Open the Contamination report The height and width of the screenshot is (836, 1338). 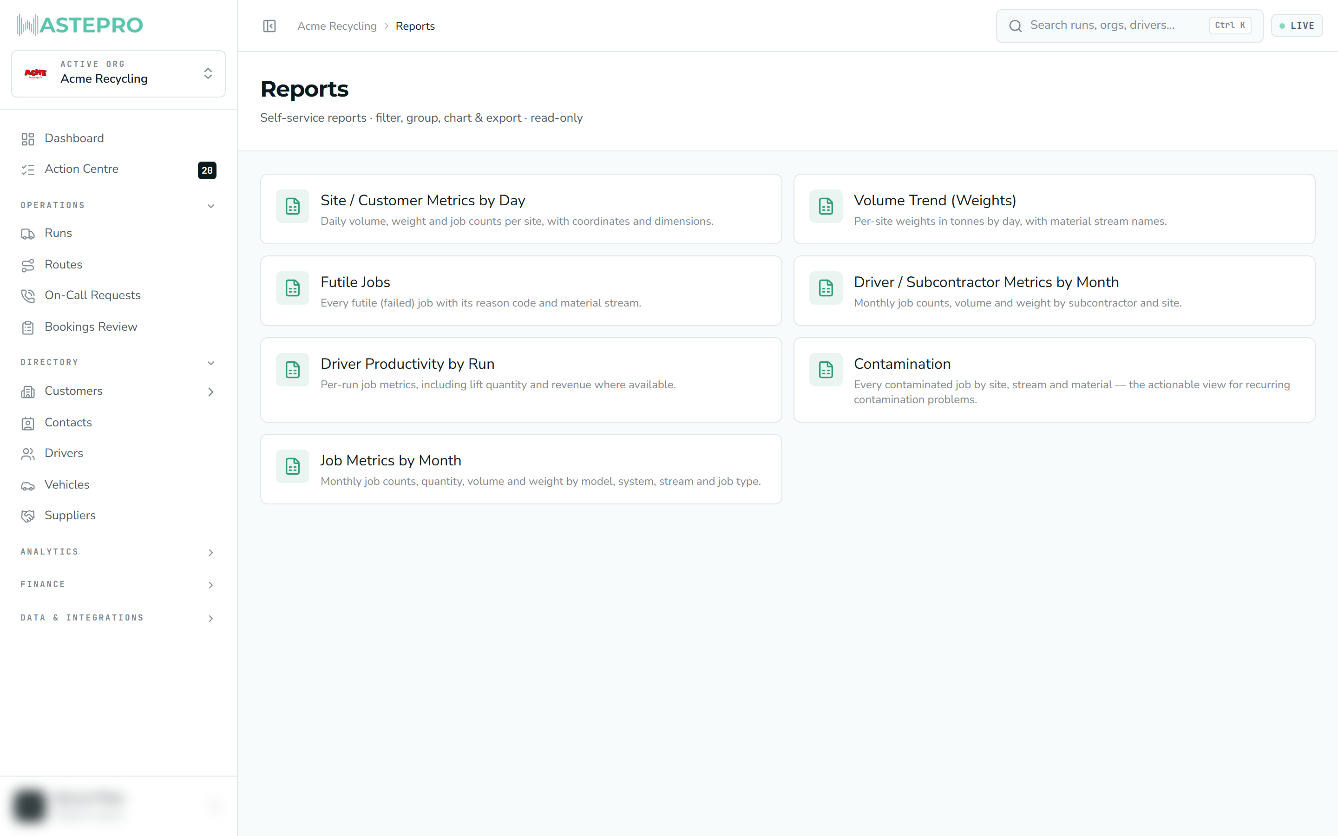pos(1054,380)
